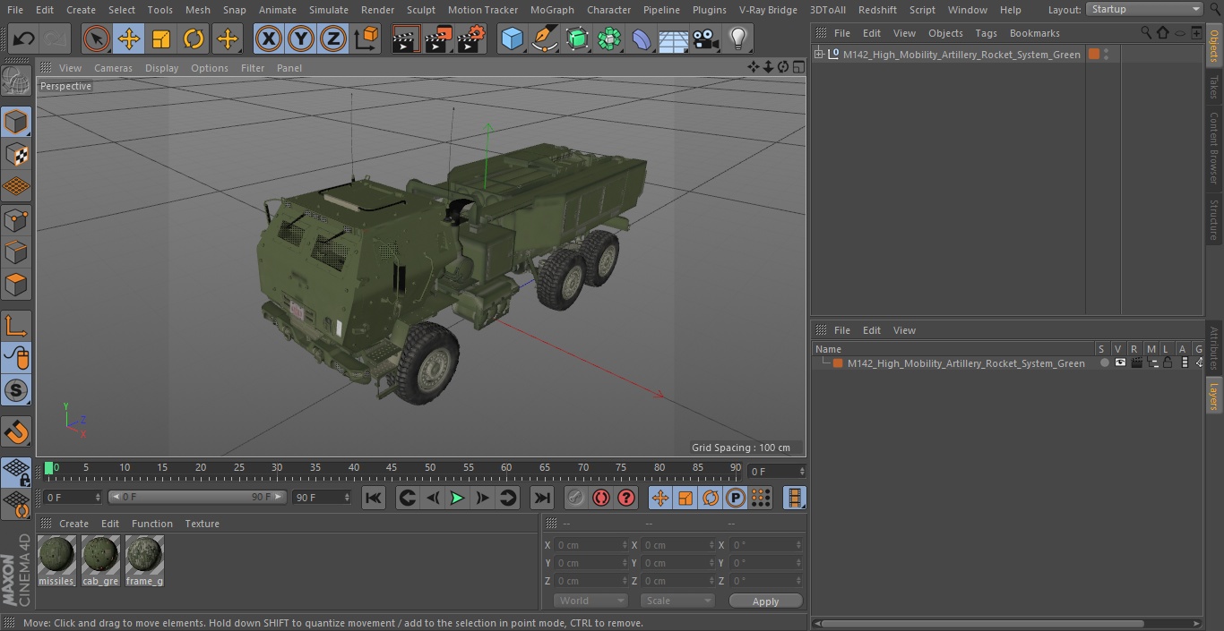Toggle Y-axis lock
This screenshot has height=631, width=1224.
301,38
